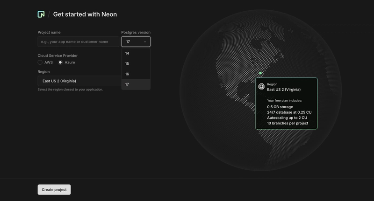This screenshot has height=201, width=374.
Task: Click the Create project button
Action: (x=54, y=190)
